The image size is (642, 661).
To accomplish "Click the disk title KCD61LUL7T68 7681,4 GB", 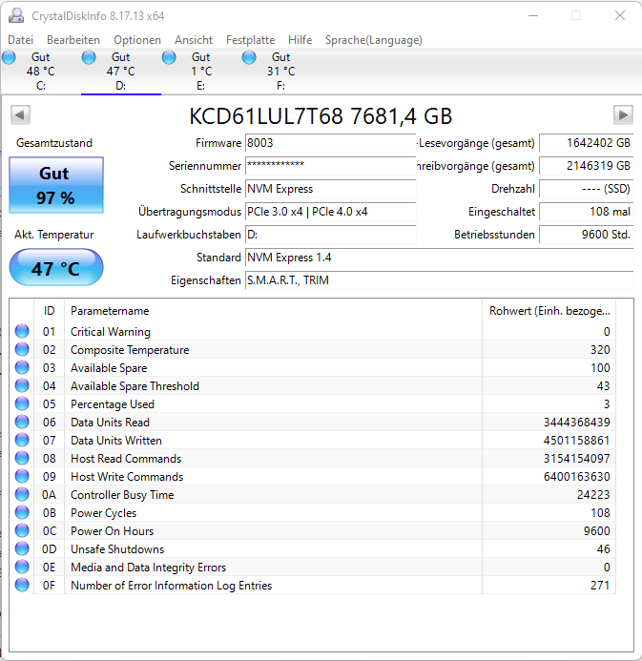I will pyautogui.click(x=321, y=116).
